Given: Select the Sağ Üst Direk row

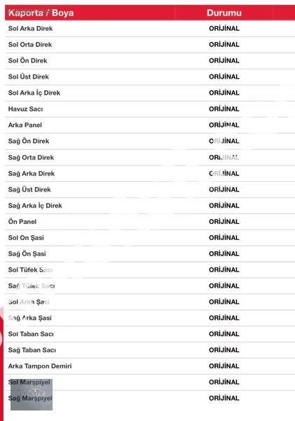Looking at the screenshot, I should (150, 189).
